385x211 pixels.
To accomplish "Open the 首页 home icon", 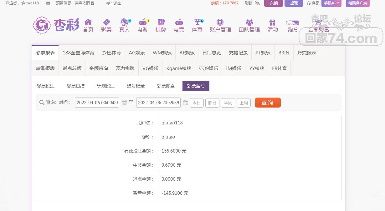I will (88, 22).
